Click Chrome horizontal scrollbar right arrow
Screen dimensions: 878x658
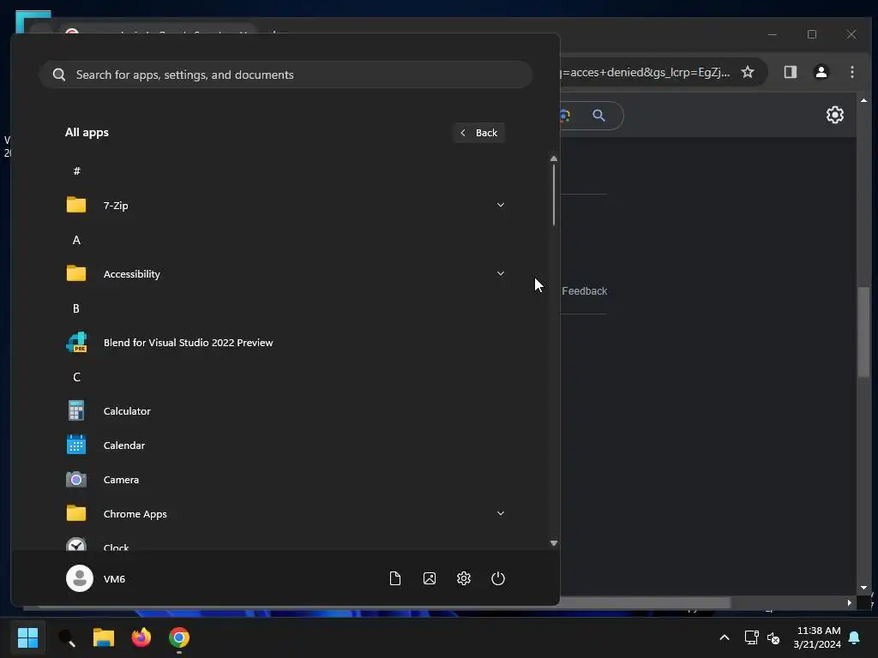click(x=850, y=602)
